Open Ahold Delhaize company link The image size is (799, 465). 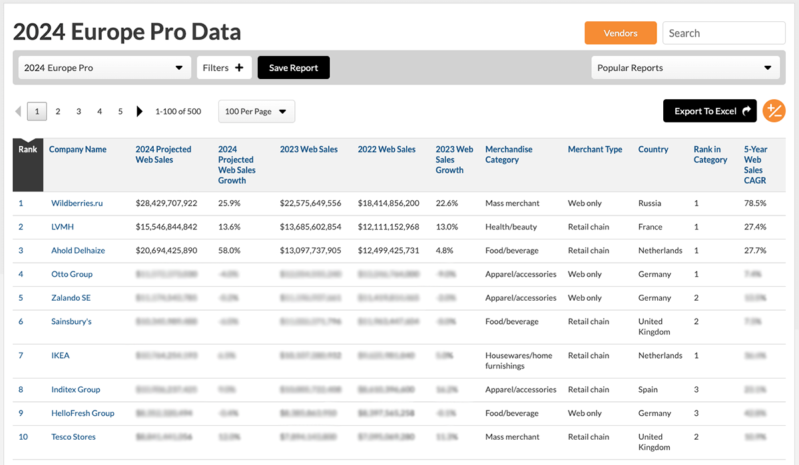click(x=78, y=251)
